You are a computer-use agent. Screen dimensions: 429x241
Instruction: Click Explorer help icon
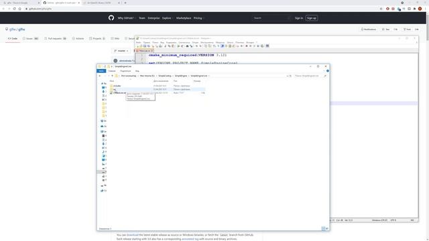tap(328, 71)
